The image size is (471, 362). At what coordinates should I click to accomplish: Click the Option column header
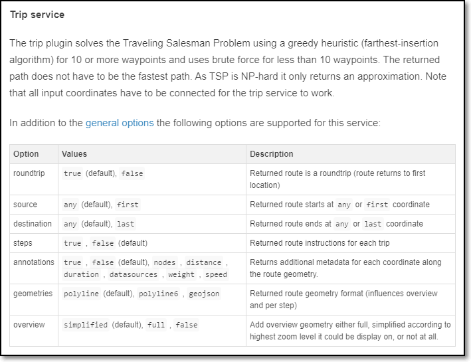[26, 154]
